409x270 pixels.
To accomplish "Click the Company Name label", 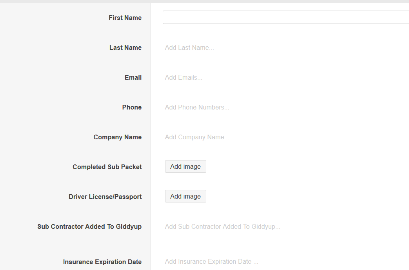I will coord(117,137).
